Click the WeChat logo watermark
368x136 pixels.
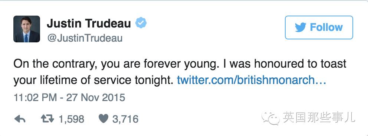coord(271,118)
